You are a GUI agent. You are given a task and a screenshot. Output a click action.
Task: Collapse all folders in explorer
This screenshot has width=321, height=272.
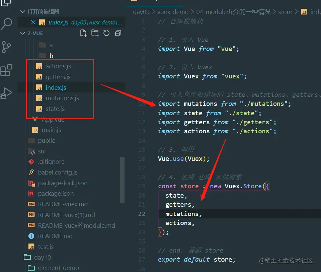click(x=118, y=33)
